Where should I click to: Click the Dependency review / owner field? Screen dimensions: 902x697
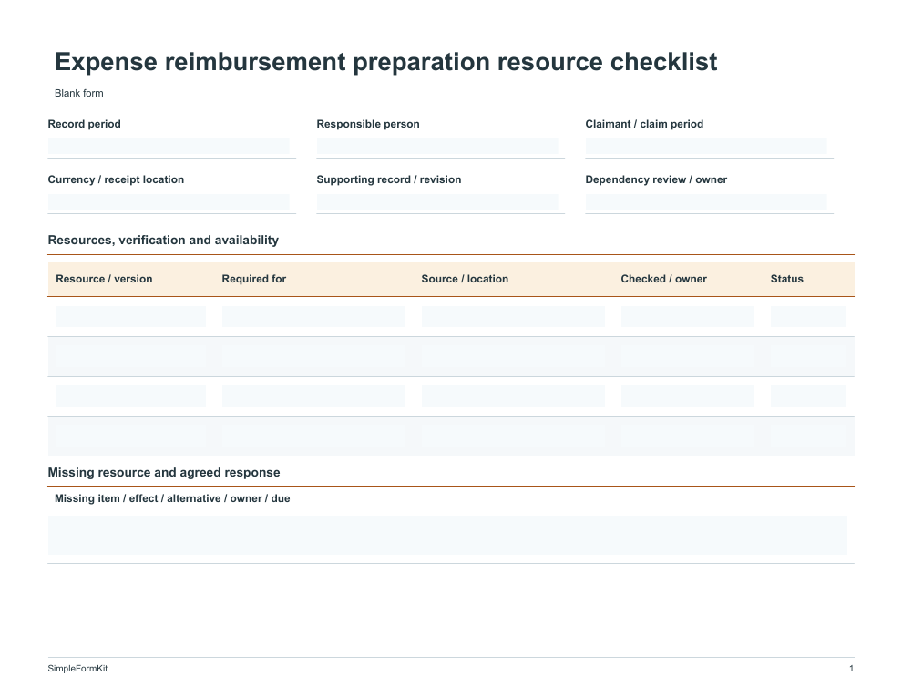706,202
